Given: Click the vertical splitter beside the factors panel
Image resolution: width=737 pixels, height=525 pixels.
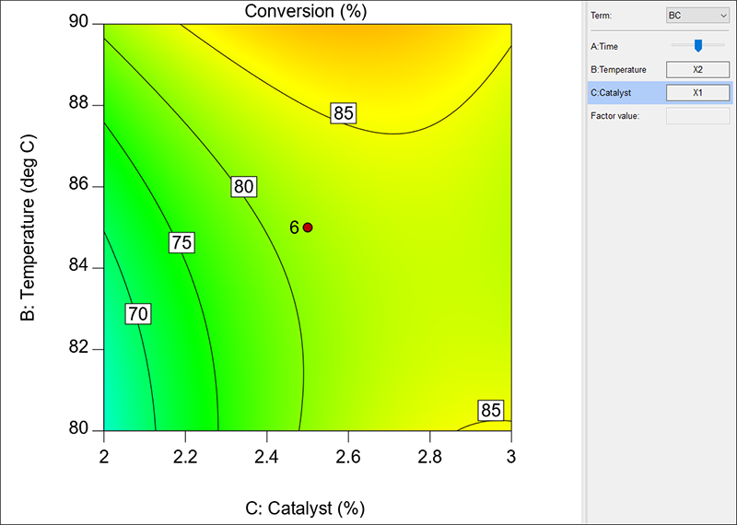Looking at the screenshot, I should click(x=584, y=262).
